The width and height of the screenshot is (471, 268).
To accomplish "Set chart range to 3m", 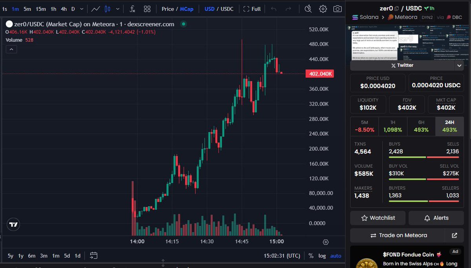I will (44, 256).
